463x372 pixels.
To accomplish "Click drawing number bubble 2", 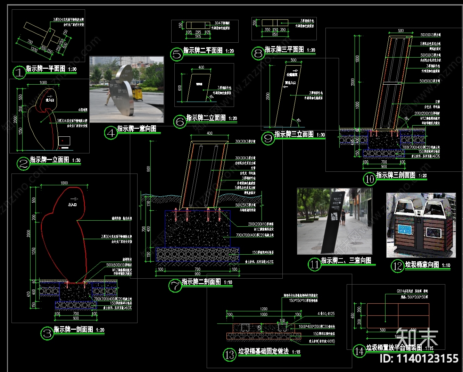I will (x=24, y=163).
